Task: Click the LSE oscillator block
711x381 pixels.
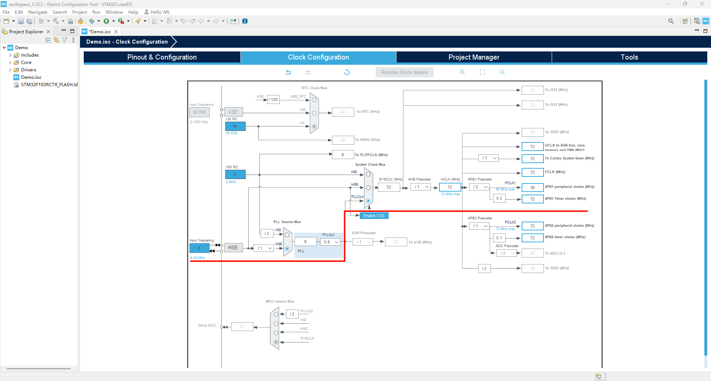Action: [x=233, y=112]
